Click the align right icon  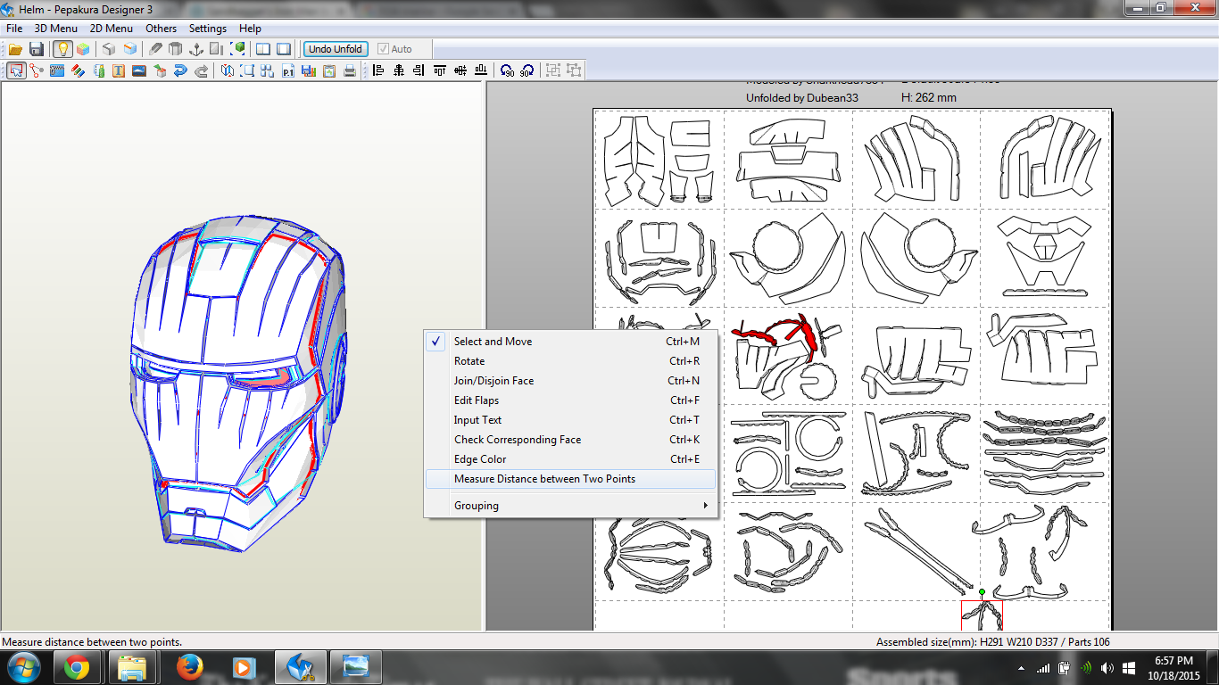pos(419,70)
